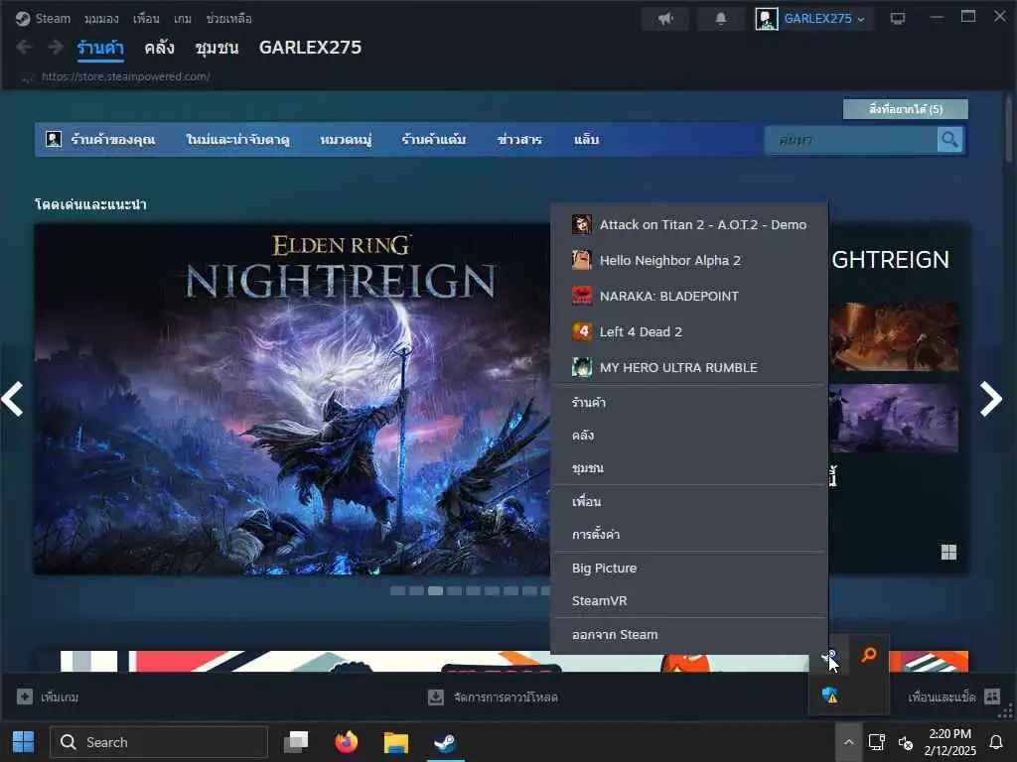Click the wishlist button (5)
Image resolution: width=1017 pixels, height=762 pixels.
(x=906, y=109)
